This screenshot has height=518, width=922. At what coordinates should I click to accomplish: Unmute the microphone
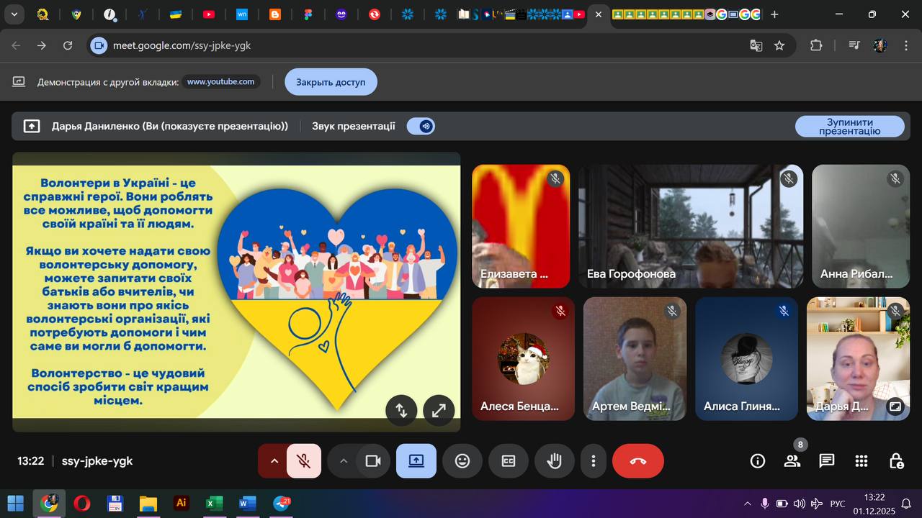pyautogui.click(x=304, y=461)
